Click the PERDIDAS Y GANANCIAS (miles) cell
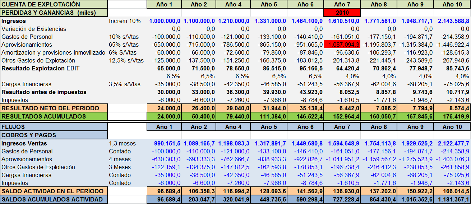Screen dimensions: 471x204 (x=54, y=13)
